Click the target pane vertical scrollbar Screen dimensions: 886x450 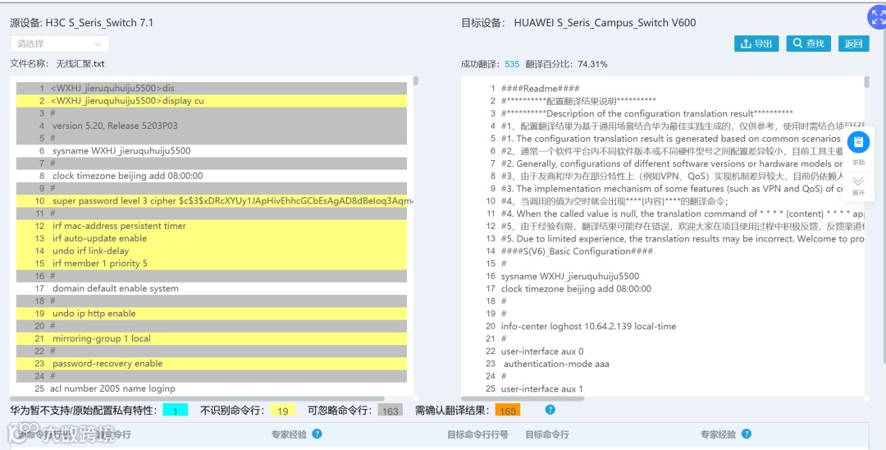867,82
